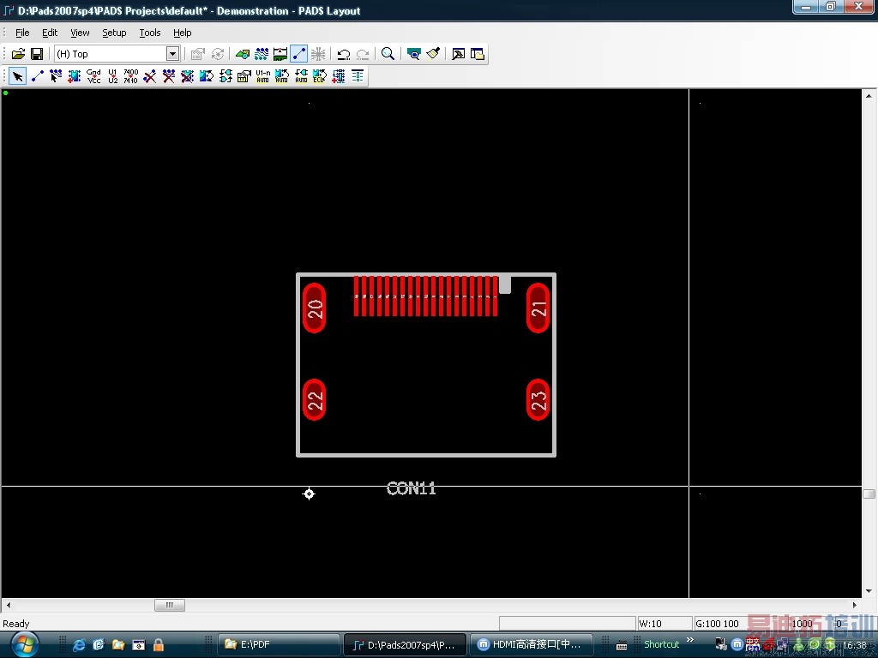Screen dimensions: 878x658
Task: Save the design with the floppy disk icon
Action: [37, 54]
